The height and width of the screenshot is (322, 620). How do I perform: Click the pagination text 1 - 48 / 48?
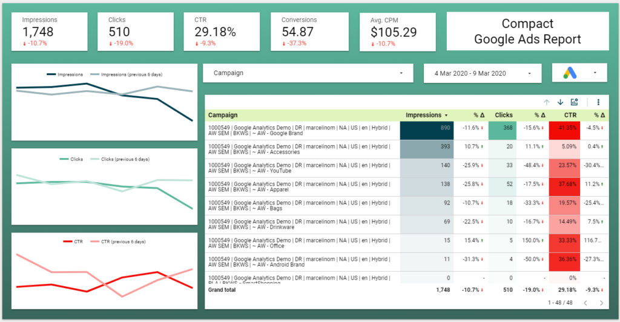[560, 303]
